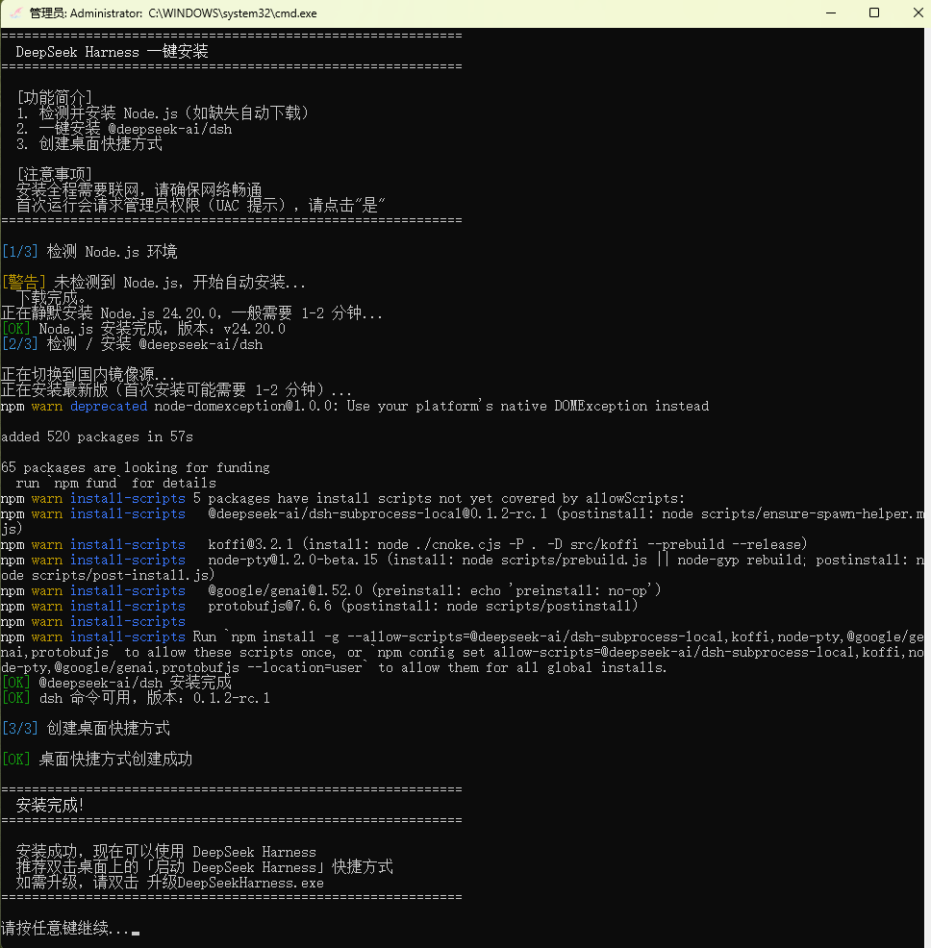Click text 'to allow them for all global installs.'
This screenshot has width=931, height=948.
[x=522, y=668]
